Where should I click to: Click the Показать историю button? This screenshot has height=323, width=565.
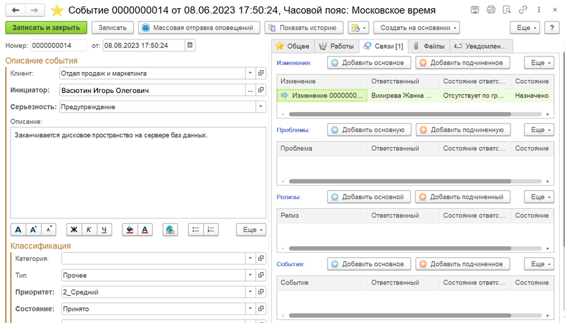click(302, 28)
